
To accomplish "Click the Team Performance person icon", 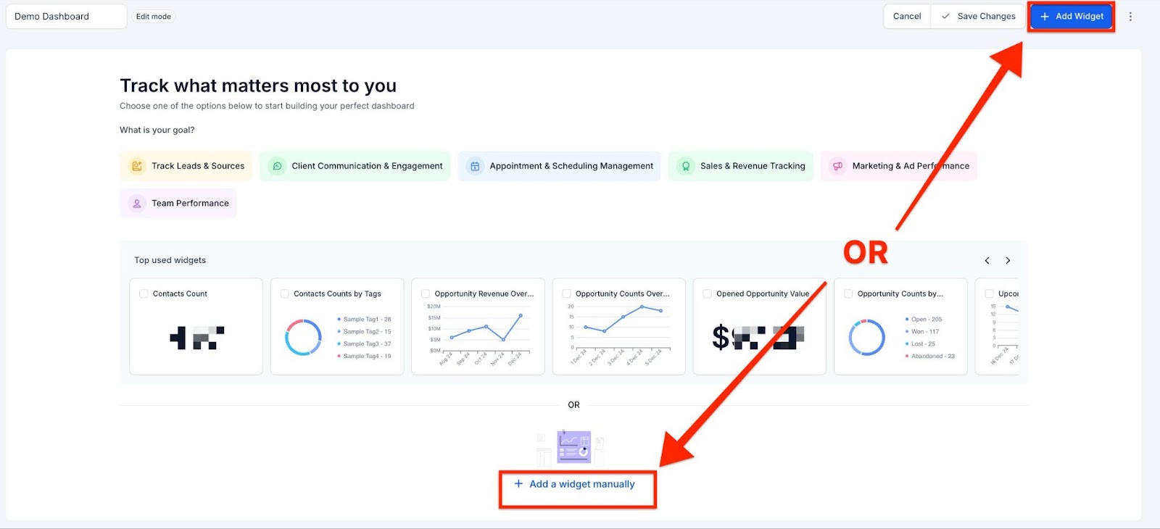I will 137,204.
